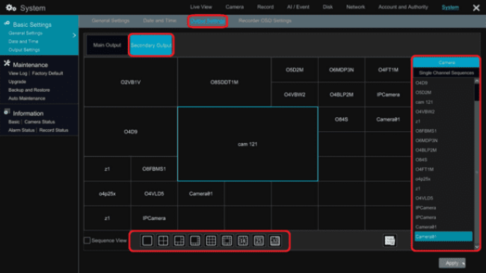Open Date and Time in left sidebar
The width and height of the screenshot is (486, 273).
[23, 42]
